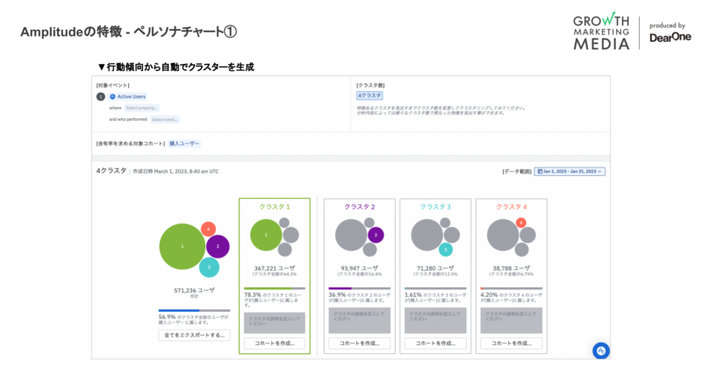Click the 36.9% purple progress bar

pos(360,288)
